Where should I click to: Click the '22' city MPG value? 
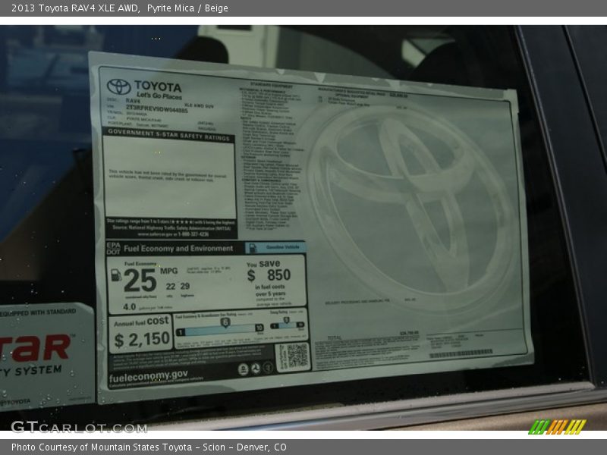click(171, 287)
